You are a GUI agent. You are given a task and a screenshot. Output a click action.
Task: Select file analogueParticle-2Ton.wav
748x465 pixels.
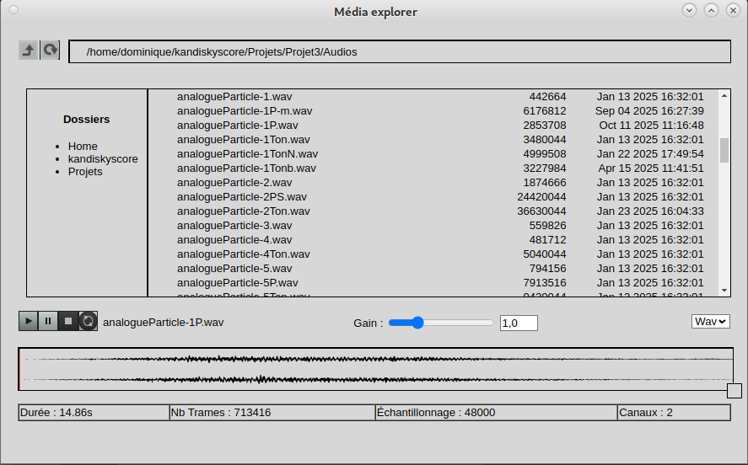tap(243, 211)
